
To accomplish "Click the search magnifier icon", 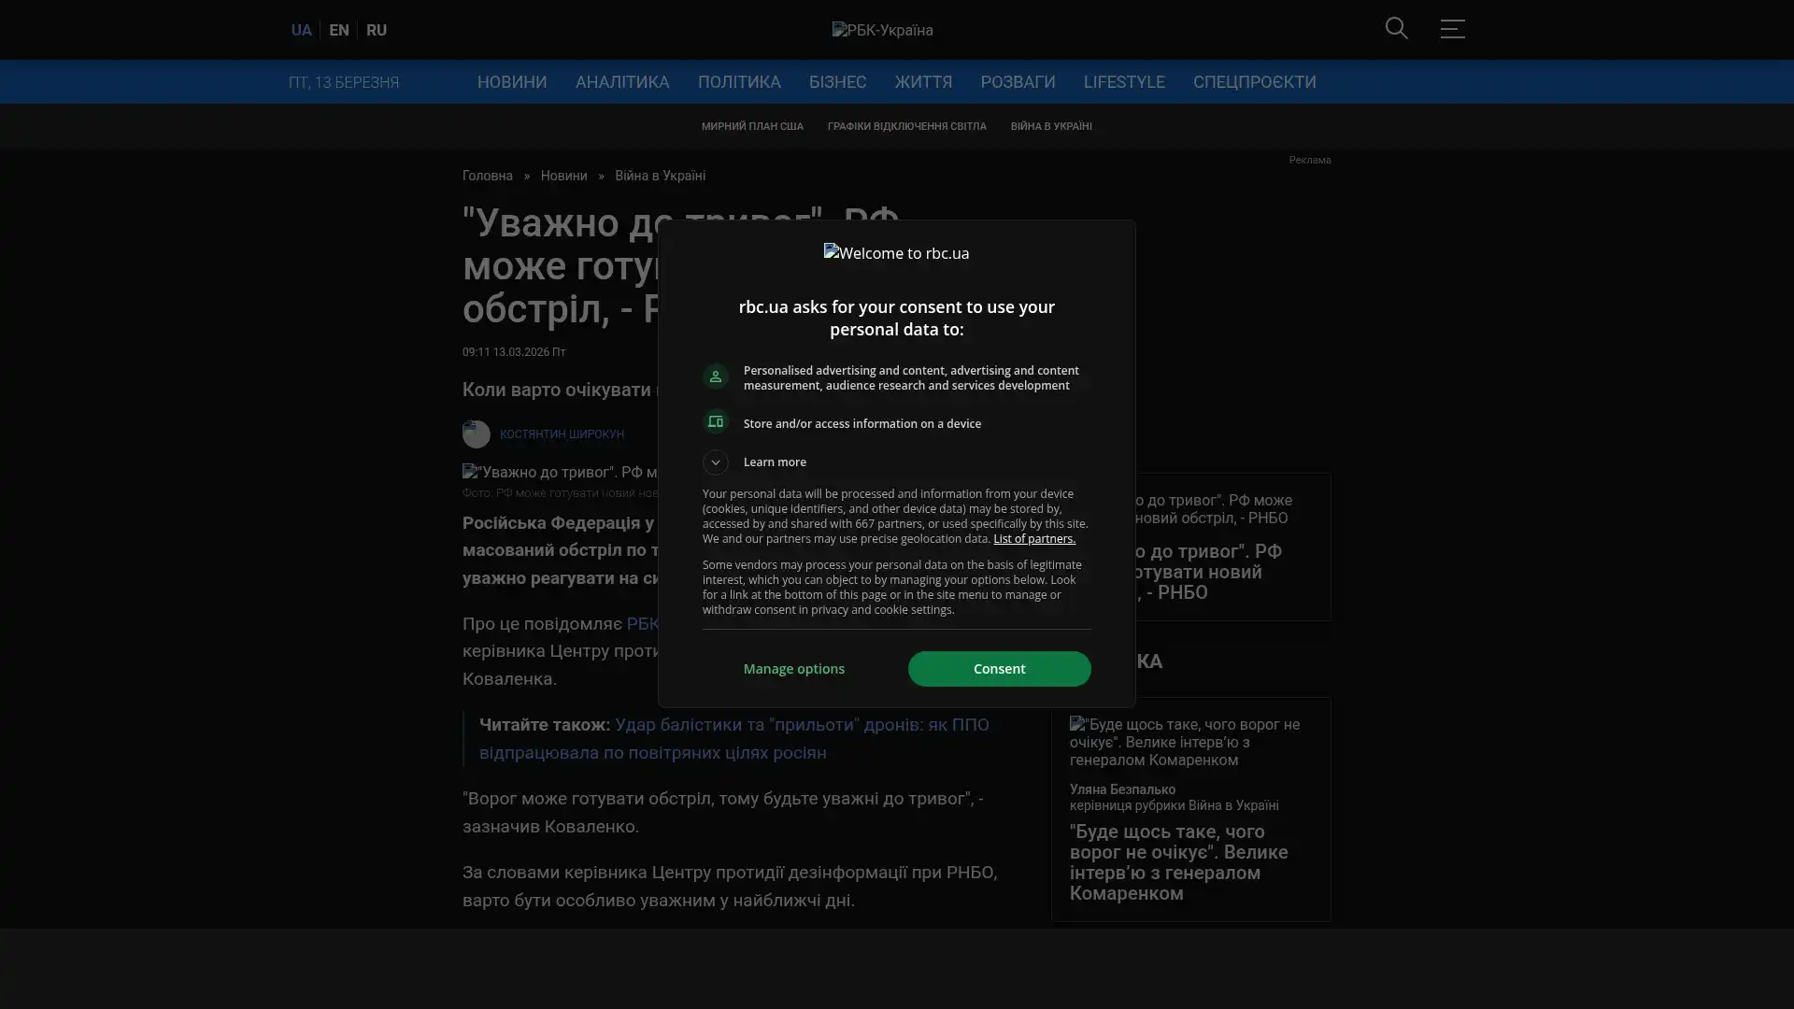I will click(1396, 28).
